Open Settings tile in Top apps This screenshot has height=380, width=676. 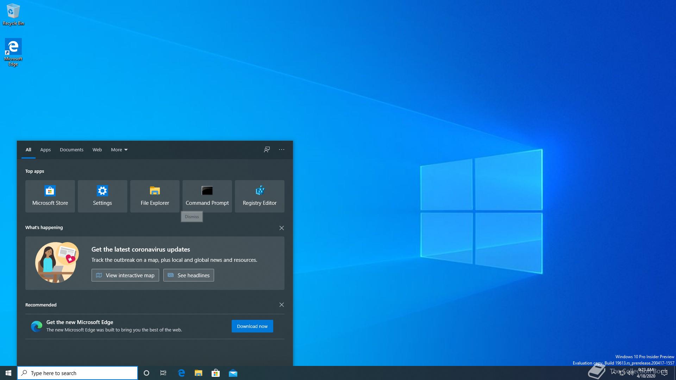coord(102,196)
